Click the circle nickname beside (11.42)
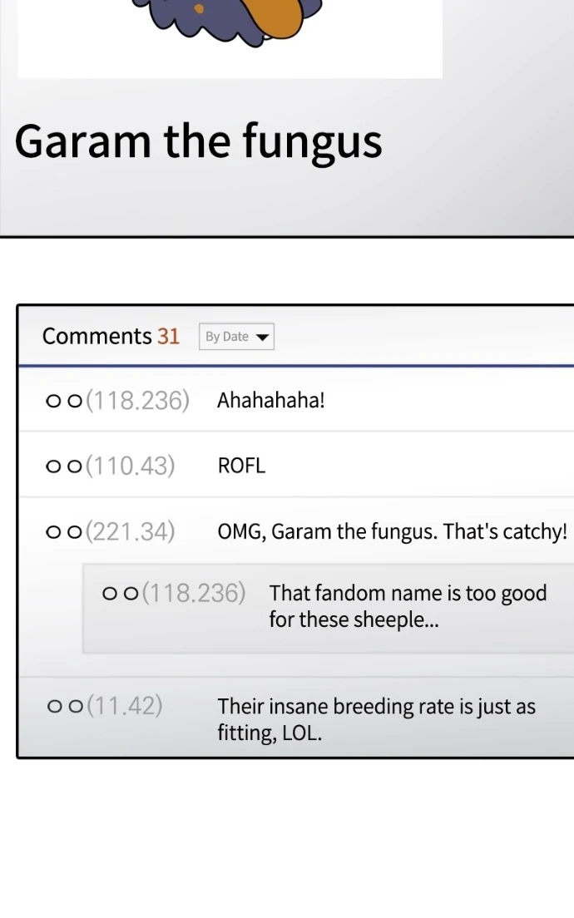 point(64,707)
